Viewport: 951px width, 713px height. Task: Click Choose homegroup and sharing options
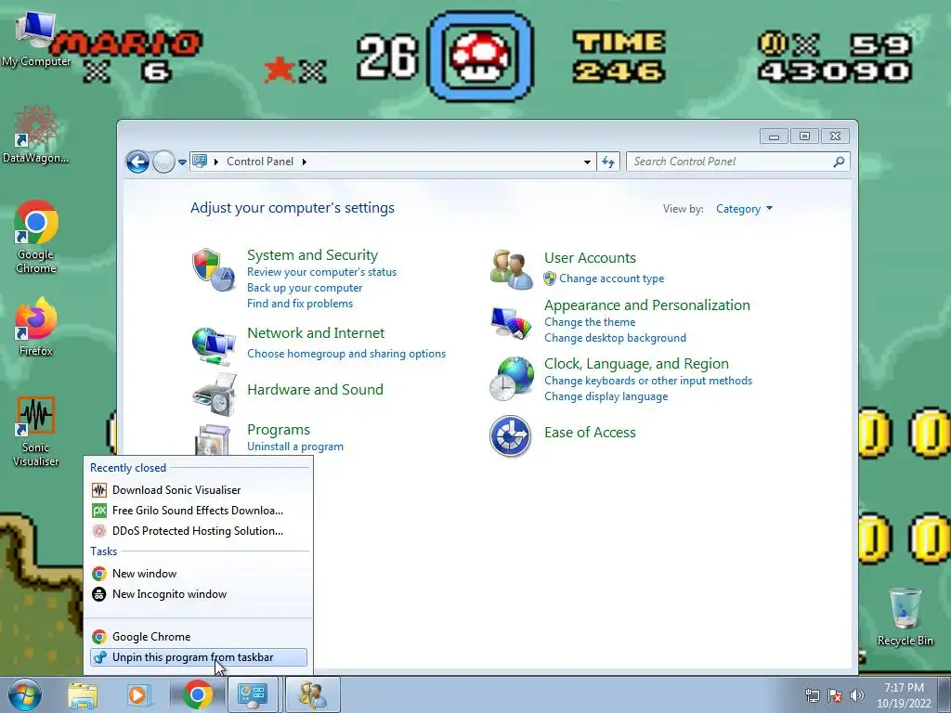coord(346,354)
